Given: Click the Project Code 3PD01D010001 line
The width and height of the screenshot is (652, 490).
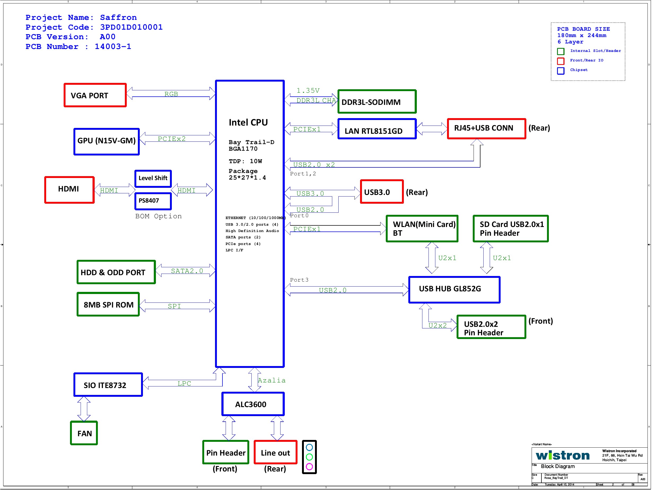Looking at the screenshot, I should point(94,27).
